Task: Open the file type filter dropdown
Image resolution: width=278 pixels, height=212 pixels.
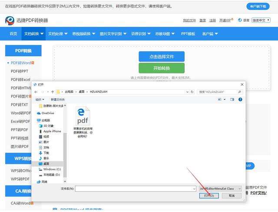Action: (x=220, y=189)
